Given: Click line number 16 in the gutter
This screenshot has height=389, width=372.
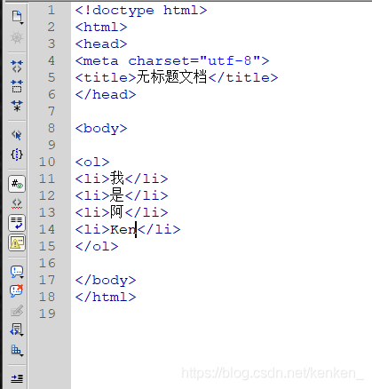Looking at the screenshot, I should pyautogui.click(x=47, y=263).
